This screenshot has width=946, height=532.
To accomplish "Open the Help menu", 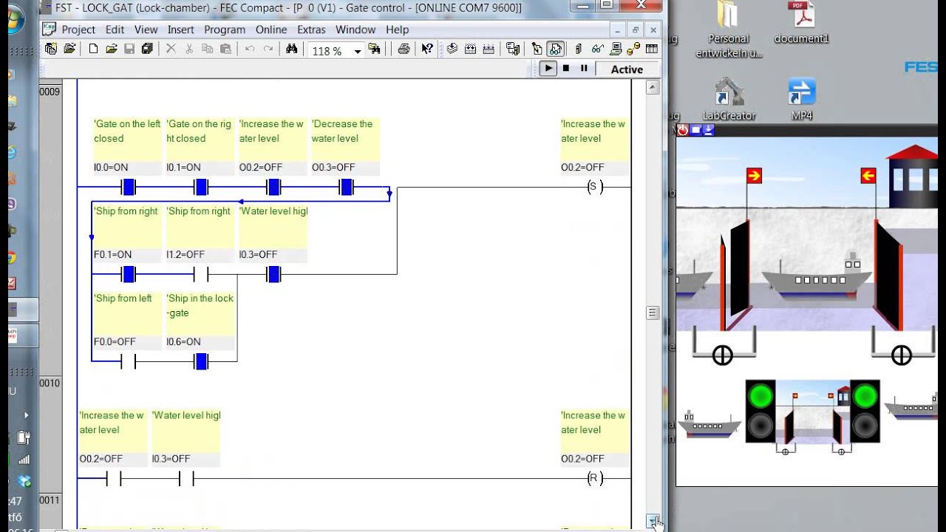I will pyautogui.click(x=397, y=30).
